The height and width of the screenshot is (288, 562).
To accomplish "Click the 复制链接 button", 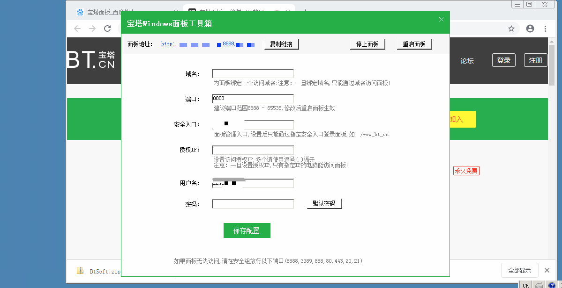I will [281, 44].
